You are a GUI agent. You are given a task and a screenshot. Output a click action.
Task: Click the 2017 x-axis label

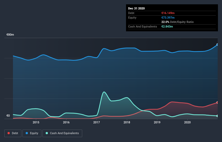click(x=97, y=122)
